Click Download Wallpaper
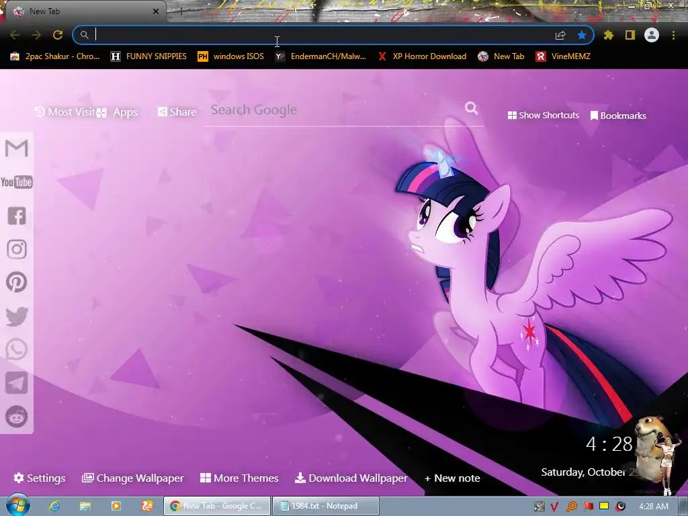The height and width of the screenshot is (516, 688). tap(351, 478)
